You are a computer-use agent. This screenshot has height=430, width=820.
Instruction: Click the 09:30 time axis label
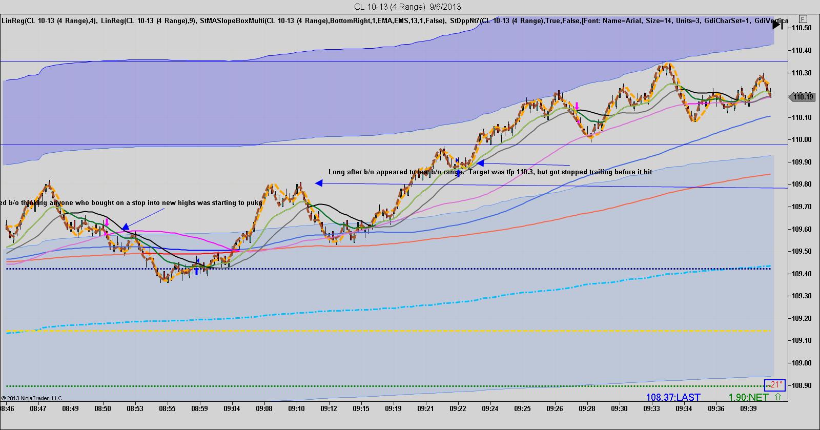coord(619,409)
